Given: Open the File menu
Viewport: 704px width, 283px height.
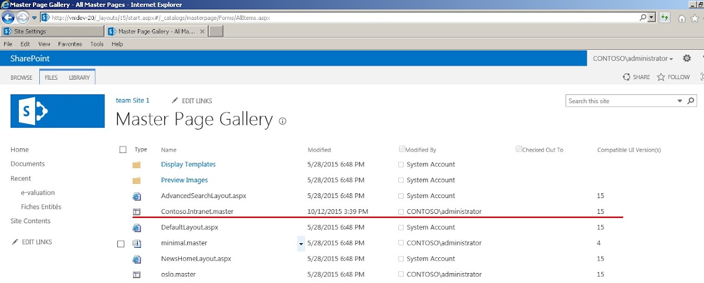Looking at the screenshot, I should (x=8, y=44).
